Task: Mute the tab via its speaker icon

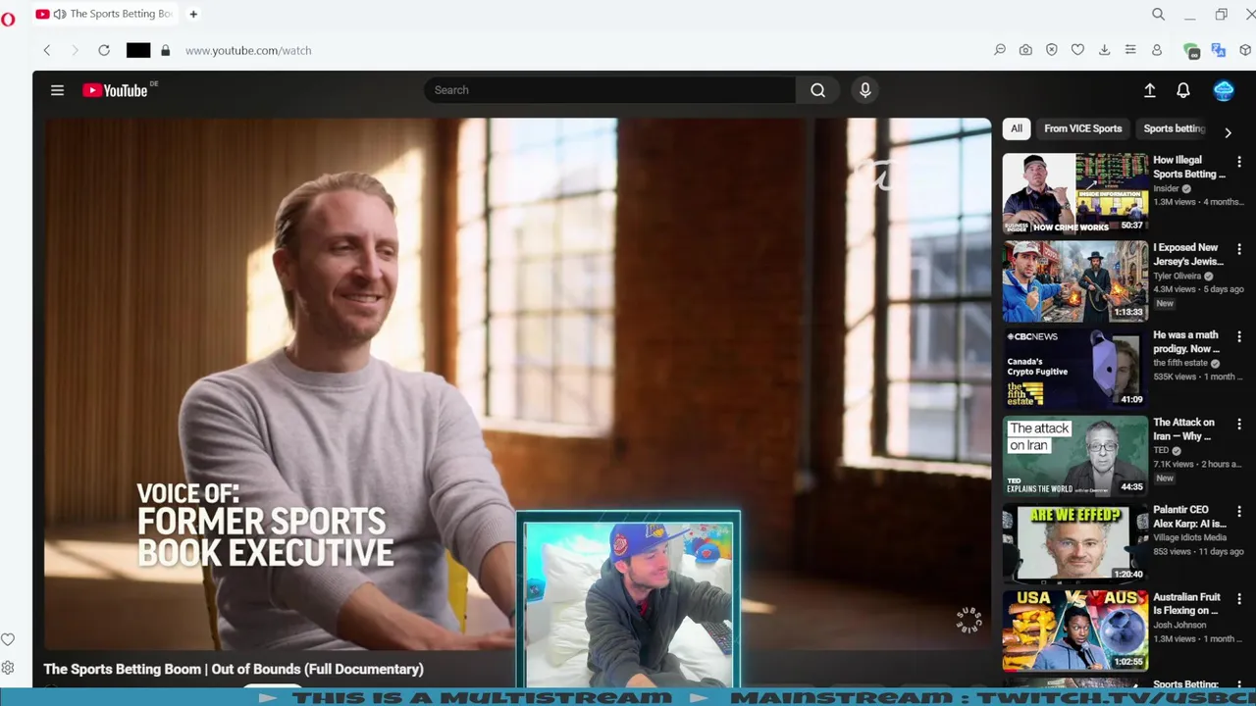Action: pyautogui.click(x=60, y=14)
